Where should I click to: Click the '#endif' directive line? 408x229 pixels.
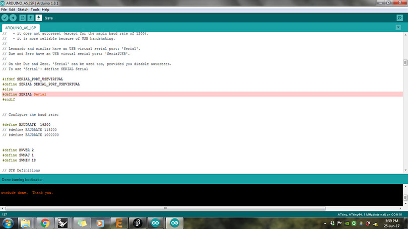pos(9,100)
